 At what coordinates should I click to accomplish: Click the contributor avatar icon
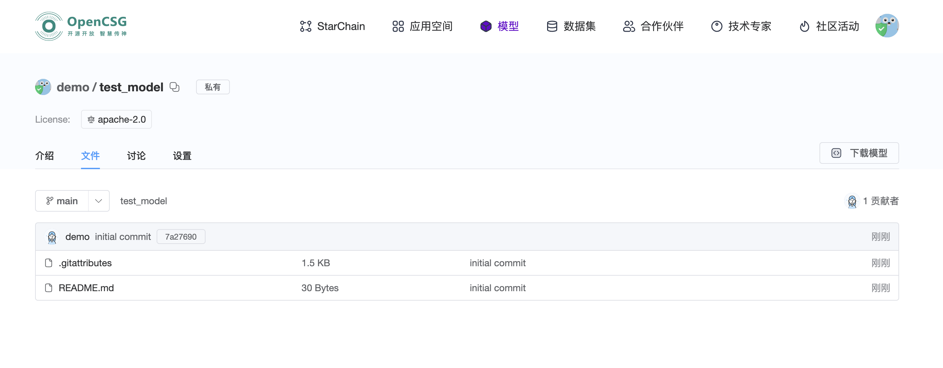click(852, 201)
